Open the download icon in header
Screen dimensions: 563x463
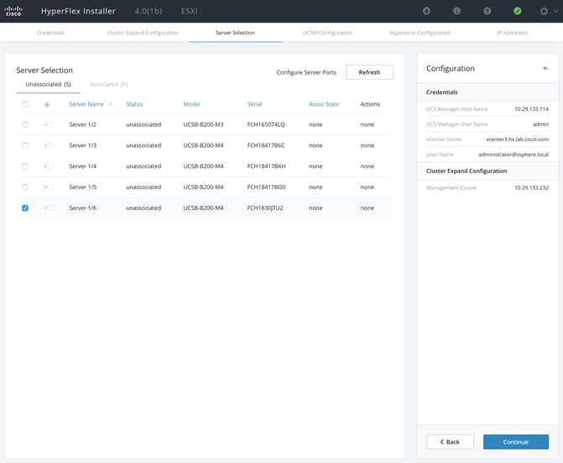(x=426, y=11)
